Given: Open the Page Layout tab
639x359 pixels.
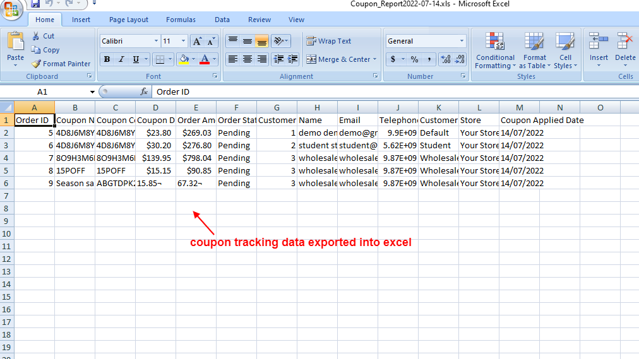Looking at the screenshot, I should 129,20.
